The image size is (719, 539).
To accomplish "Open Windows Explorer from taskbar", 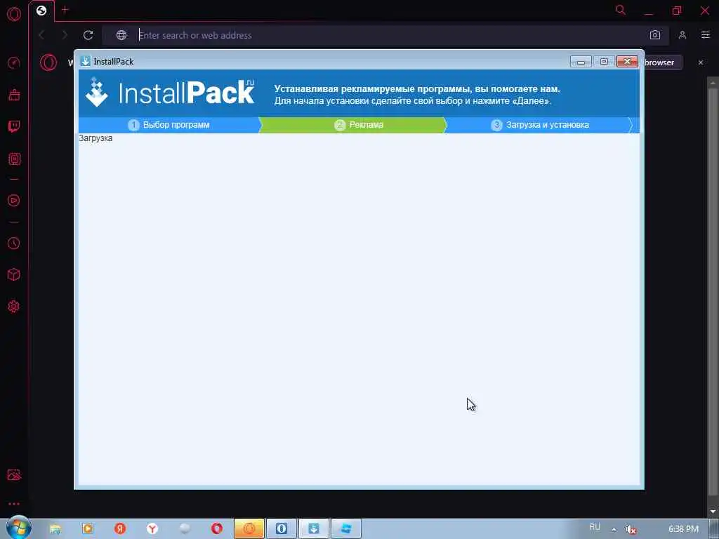I will pos(55,528).
